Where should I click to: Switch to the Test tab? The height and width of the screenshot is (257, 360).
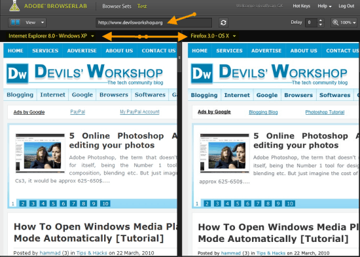142,6
